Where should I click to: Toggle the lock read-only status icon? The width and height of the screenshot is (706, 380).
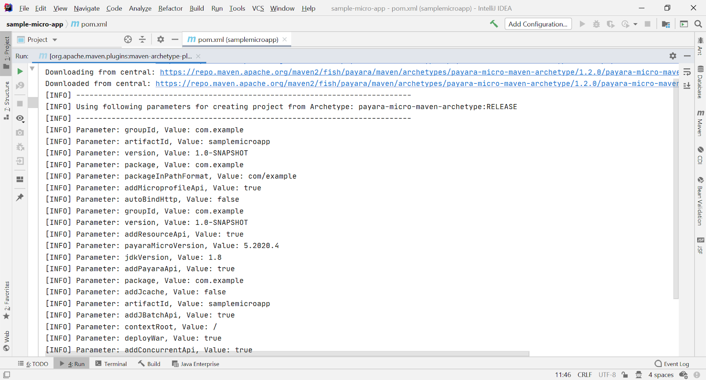tap(625, 375)
